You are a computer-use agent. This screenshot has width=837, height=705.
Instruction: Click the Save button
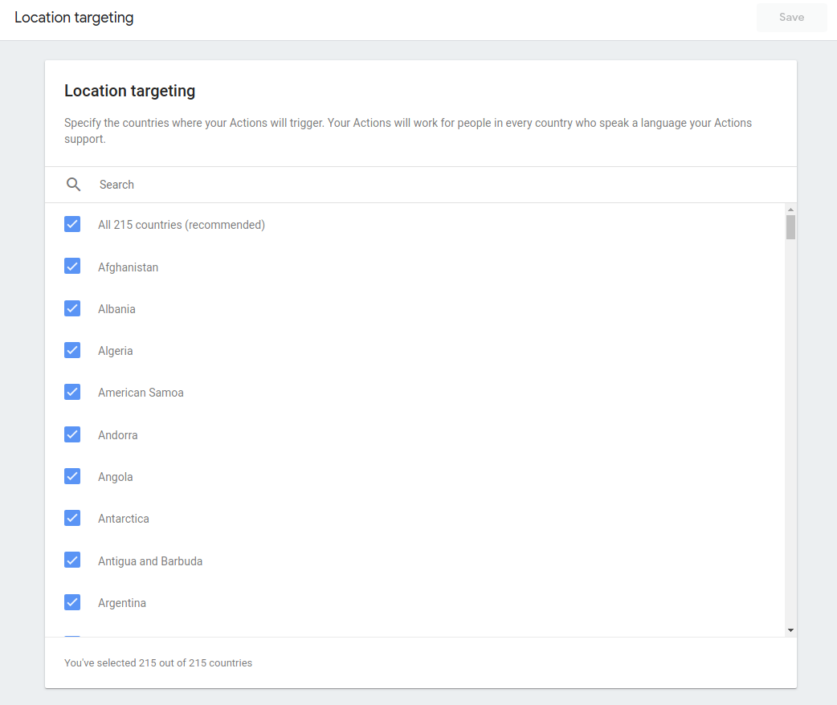pos(791,17)
